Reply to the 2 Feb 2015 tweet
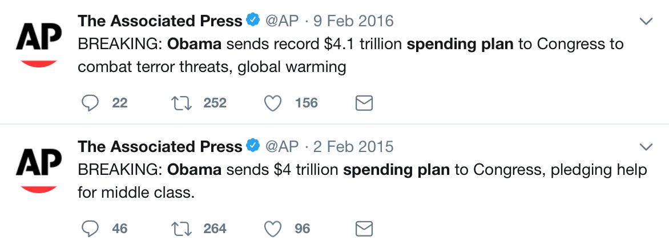669x248 pixels. tap(90, 229)
